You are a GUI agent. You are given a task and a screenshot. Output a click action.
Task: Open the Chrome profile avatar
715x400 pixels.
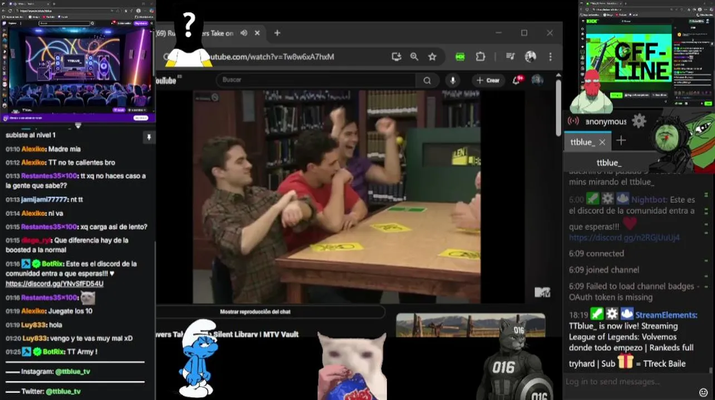pyautogui.click(x=530, y=57)
